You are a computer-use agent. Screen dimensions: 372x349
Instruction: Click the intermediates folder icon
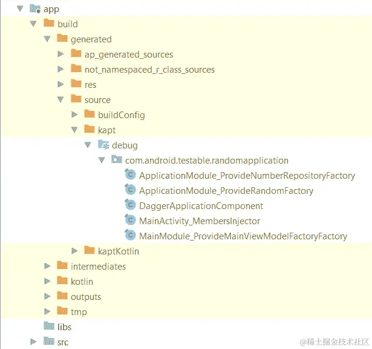click(62, 265)
